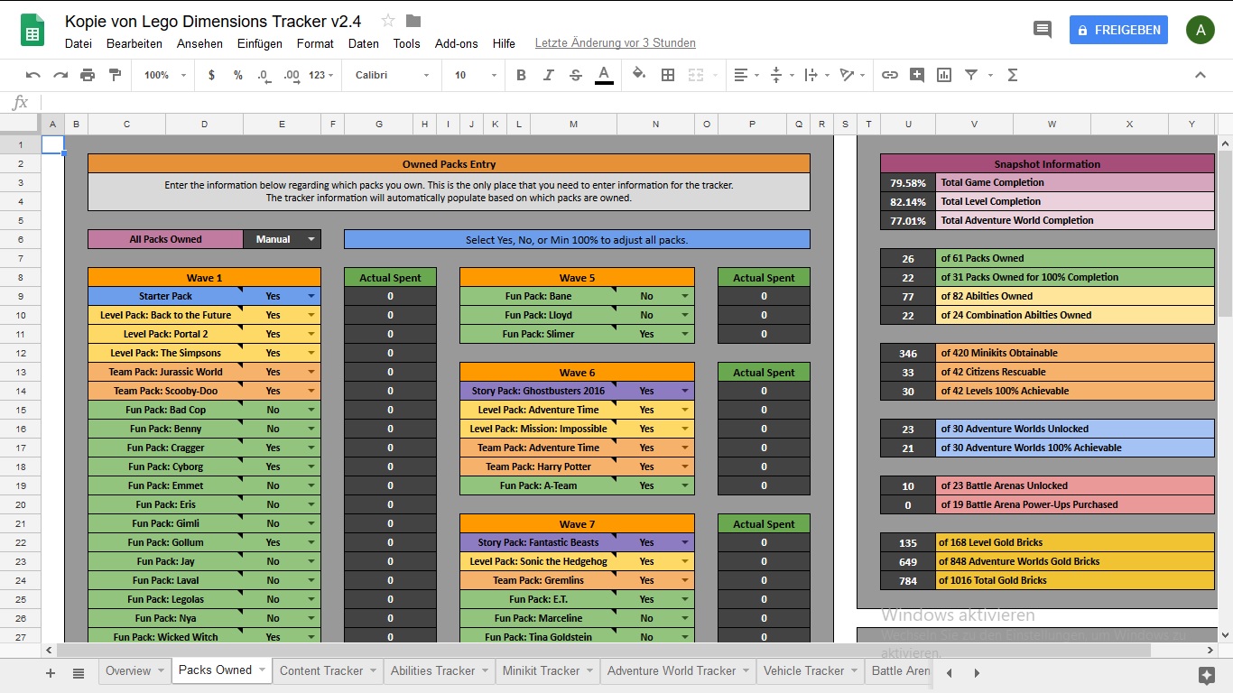Insert a chart
Image resolution: width=1233 pixels, height=693 pixels.
point(944,75)
